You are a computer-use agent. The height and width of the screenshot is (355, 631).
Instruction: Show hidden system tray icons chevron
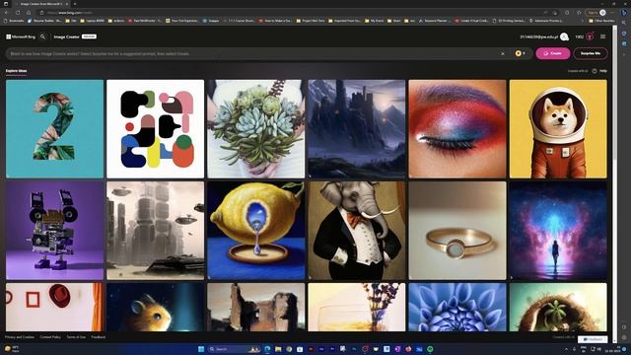pyautogui.click(x=566, y=349)
